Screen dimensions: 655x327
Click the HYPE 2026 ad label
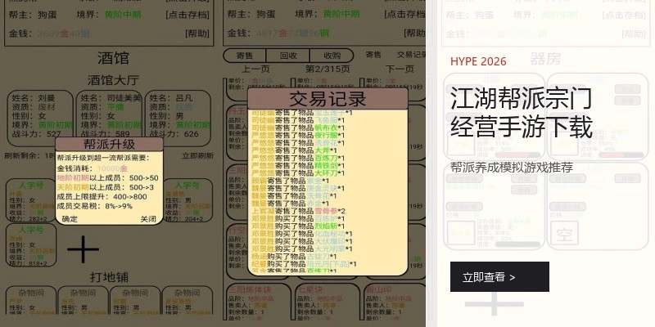[x=478, y=61]
